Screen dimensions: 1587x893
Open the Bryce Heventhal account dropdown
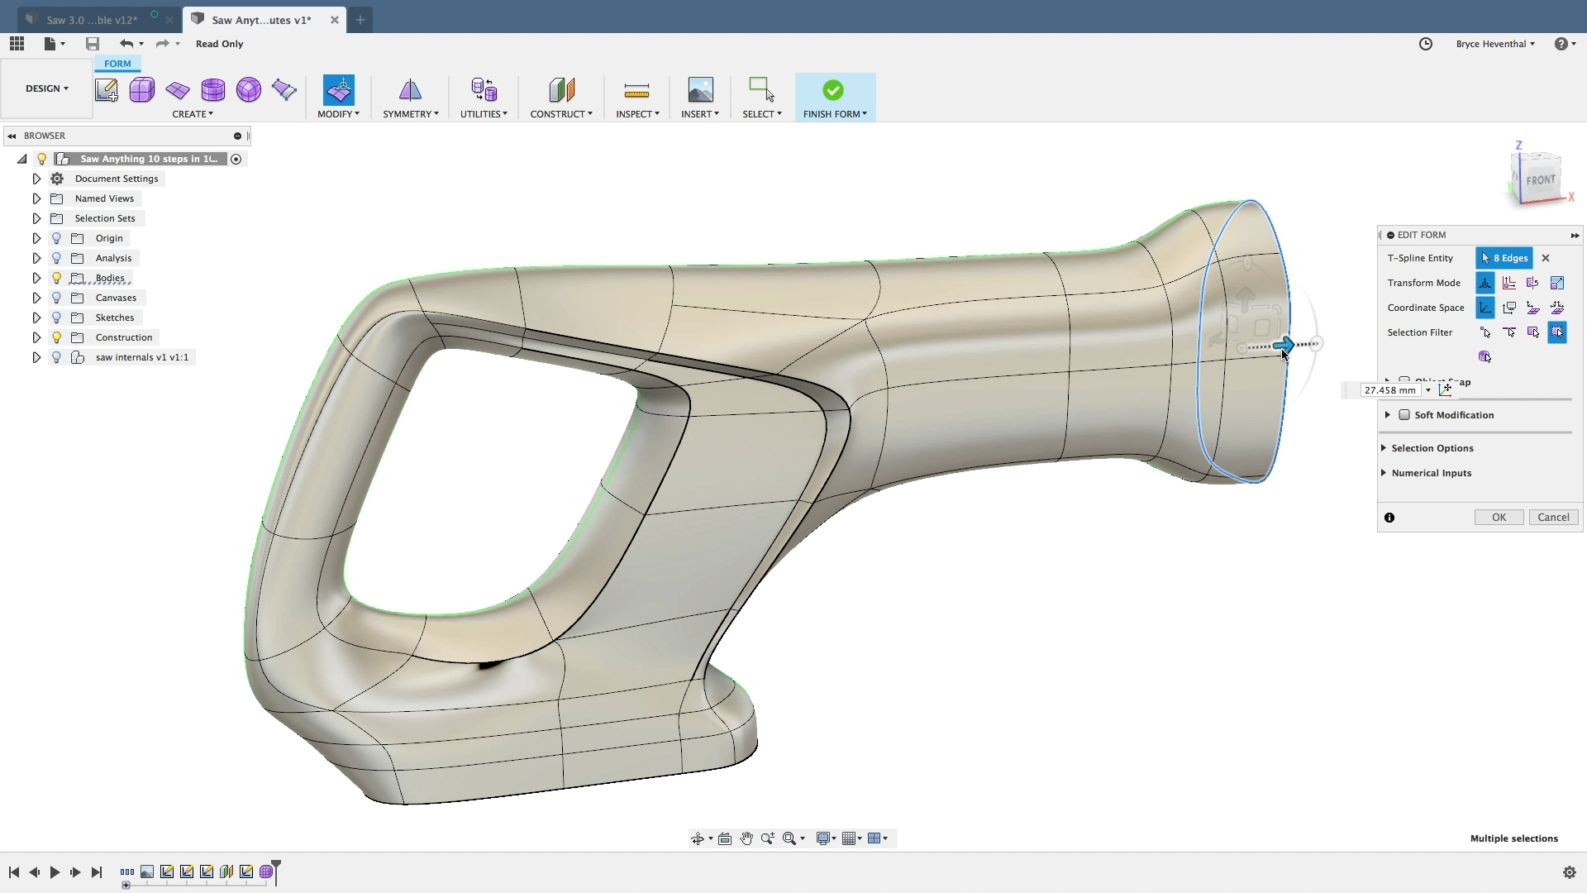tap(1495, 44)
